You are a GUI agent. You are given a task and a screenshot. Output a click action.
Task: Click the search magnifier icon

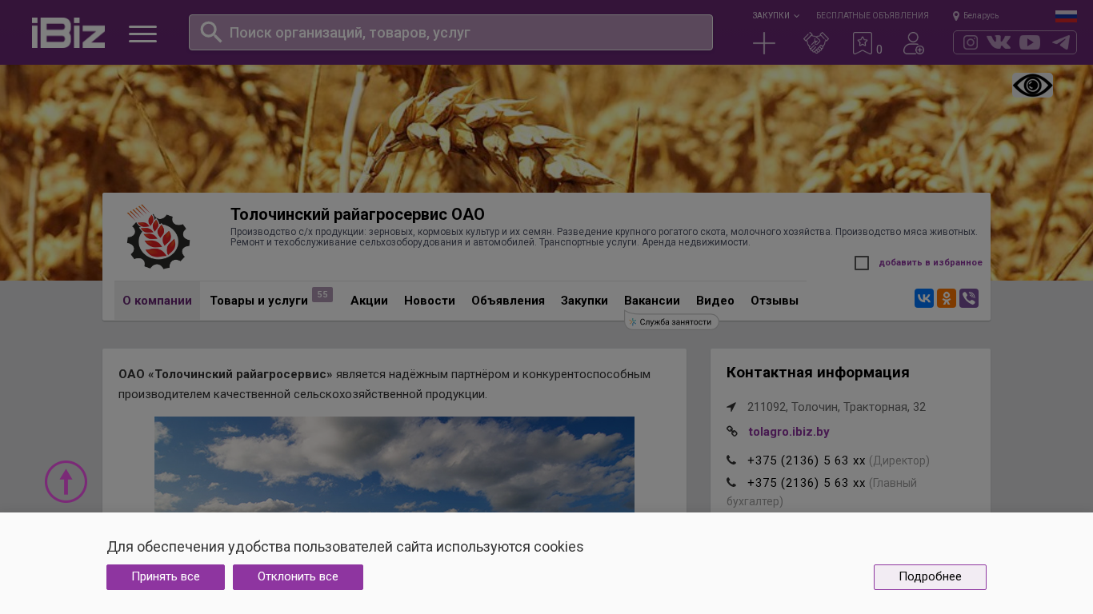tap(211, 32)
